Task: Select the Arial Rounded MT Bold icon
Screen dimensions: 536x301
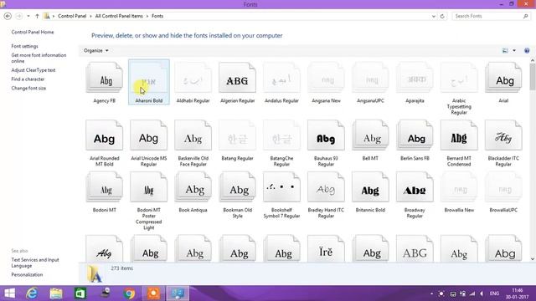Action: pyautogui.click(x=104, y=135)
